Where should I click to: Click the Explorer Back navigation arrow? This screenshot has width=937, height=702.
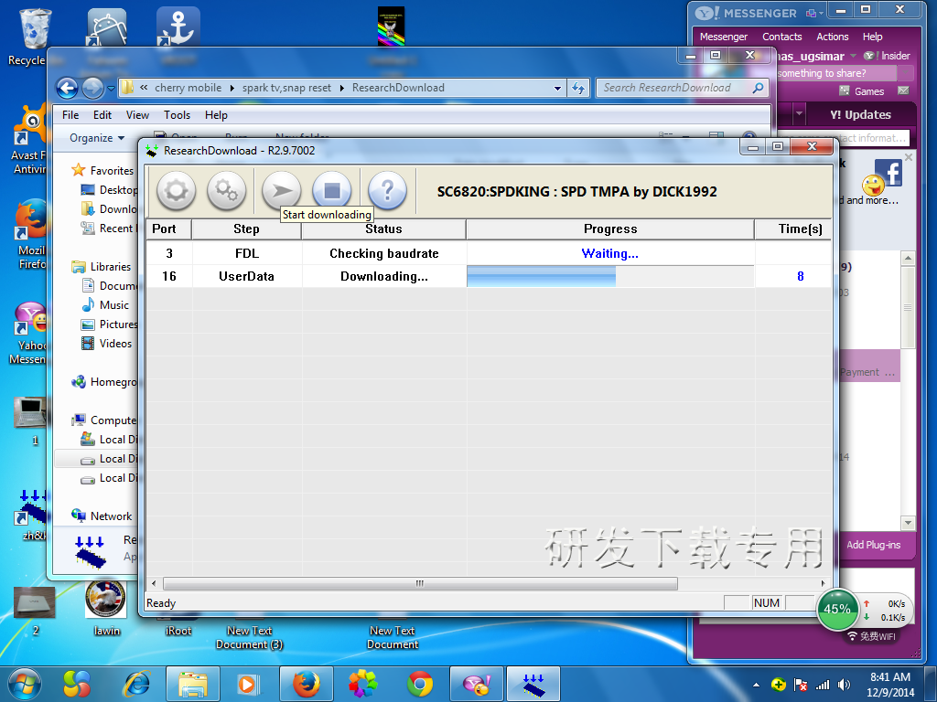pos(67,88)
